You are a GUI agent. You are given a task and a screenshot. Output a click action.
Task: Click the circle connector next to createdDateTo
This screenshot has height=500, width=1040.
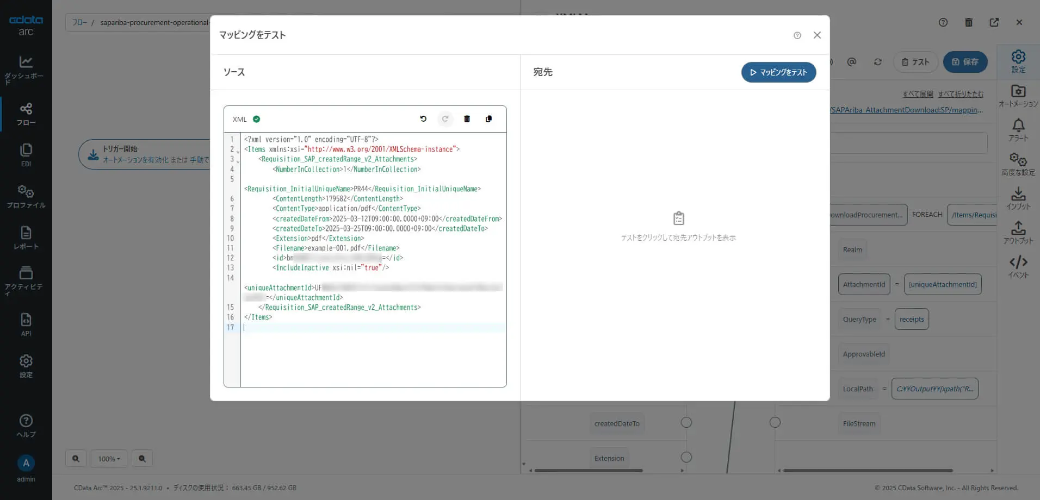(686, 422)
